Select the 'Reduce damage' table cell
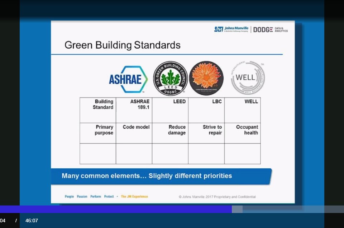 click(x=170, y=133)
